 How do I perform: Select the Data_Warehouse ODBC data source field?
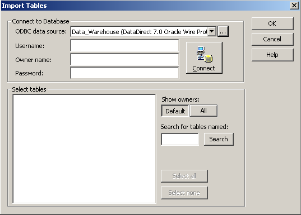(143, 32)
